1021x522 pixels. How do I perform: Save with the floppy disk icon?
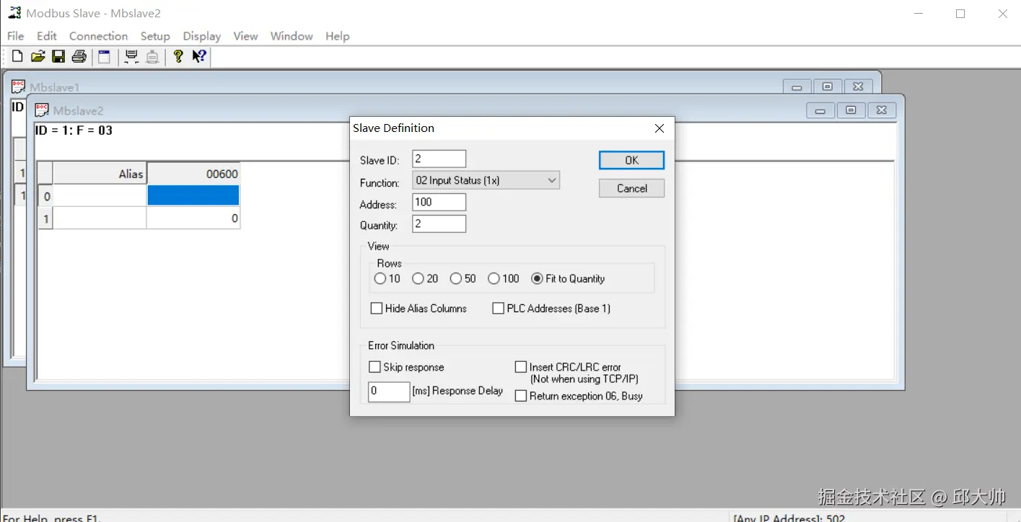click(x=58, y=56)
